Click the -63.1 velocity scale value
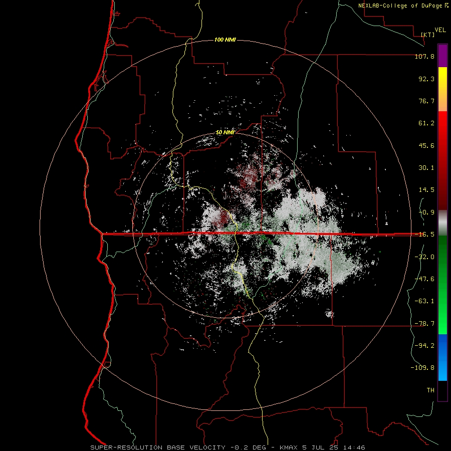The width and height of the screenshot is (451, 451). click(424, 301)
